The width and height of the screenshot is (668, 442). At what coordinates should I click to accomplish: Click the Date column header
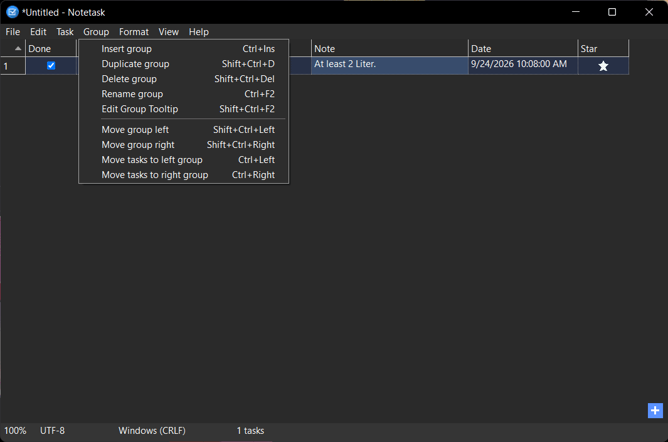point(522,48)
